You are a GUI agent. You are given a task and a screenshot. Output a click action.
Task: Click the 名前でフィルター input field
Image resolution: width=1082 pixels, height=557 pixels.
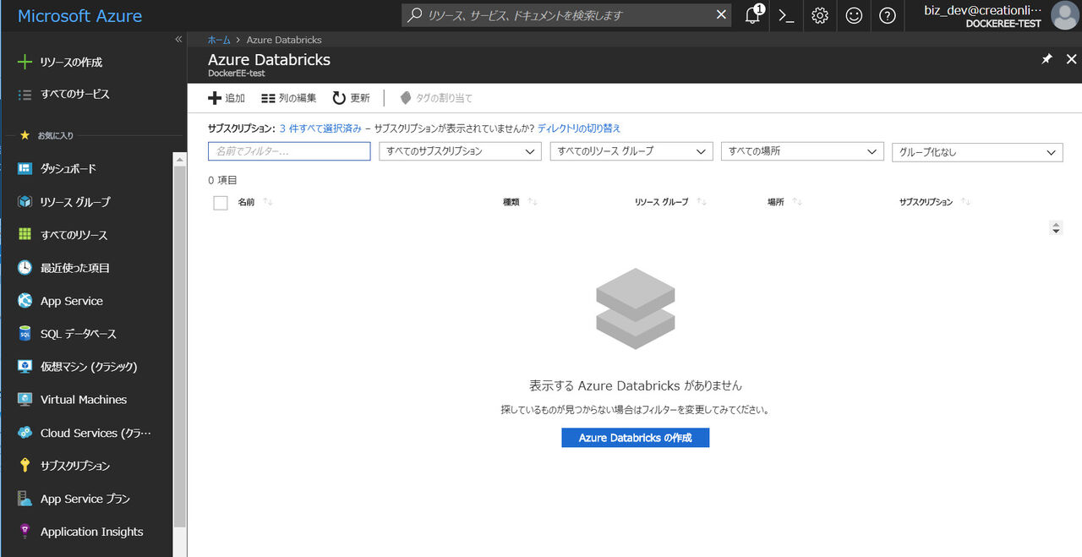(x=289, y=151)
